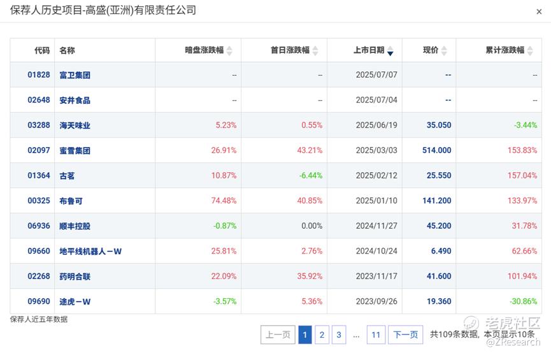Sort by 首日涨跌幅 column arrows
Screen dimensions: 551x355
coord(315,50)
